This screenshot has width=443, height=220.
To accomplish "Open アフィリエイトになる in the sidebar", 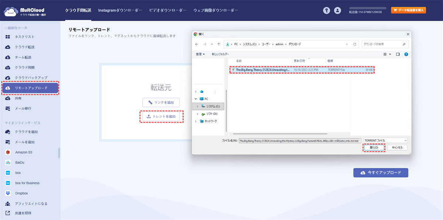I will [30, 203].
